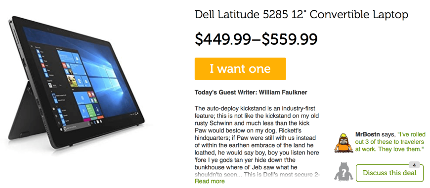Click the faded "Dell's most secure" text line
This screenshot has width=430, height=188.
tap(257, 174)
